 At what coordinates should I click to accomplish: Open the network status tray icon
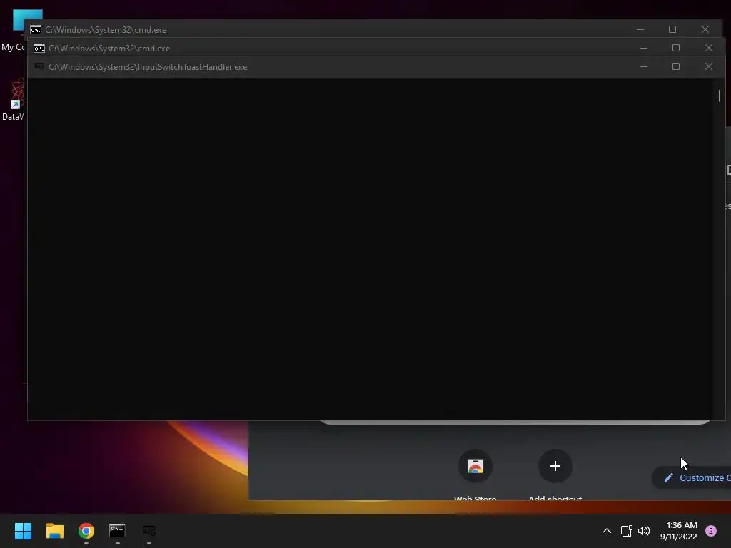click(626, 531)
